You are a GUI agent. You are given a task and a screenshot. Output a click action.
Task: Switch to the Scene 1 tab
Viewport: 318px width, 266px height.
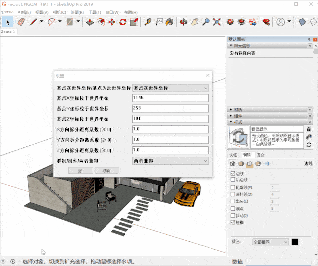coord(8,32)
